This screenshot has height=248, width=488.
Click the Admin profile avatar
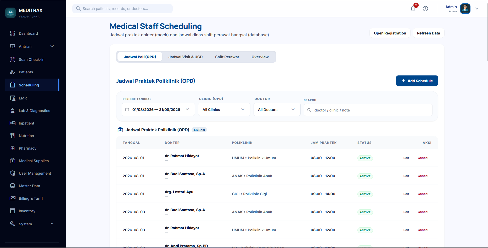[465, 9]
